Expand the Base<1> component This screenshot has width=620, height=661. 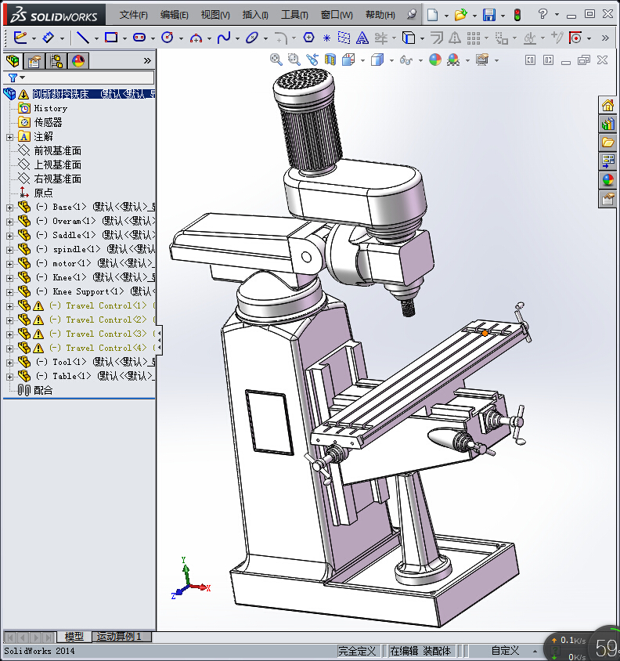click(9, 208)
